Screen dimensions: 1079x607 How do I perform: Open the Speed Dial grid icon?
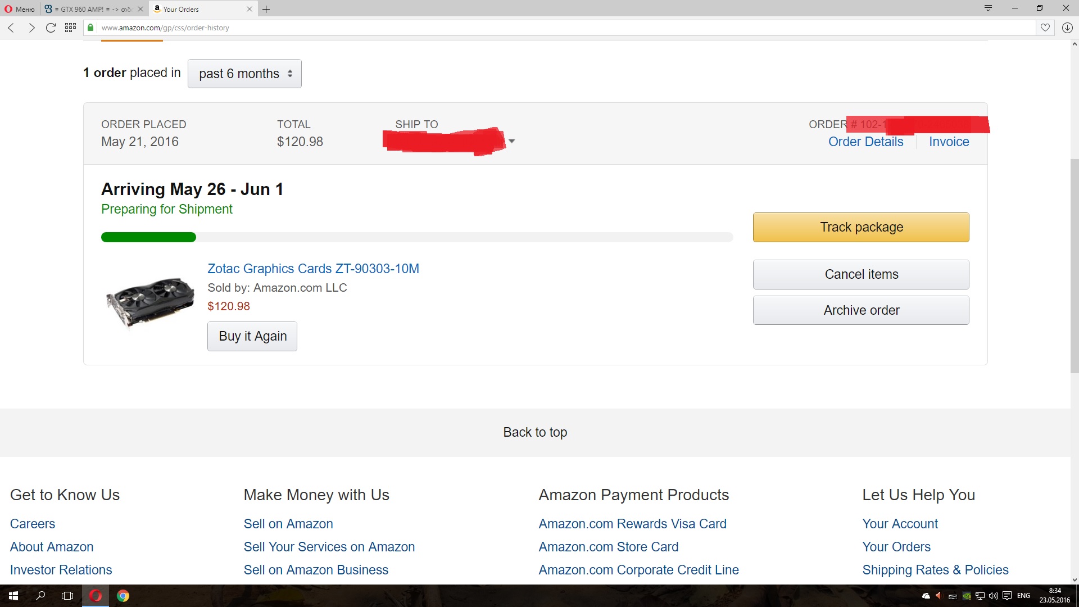coord(70,28)
